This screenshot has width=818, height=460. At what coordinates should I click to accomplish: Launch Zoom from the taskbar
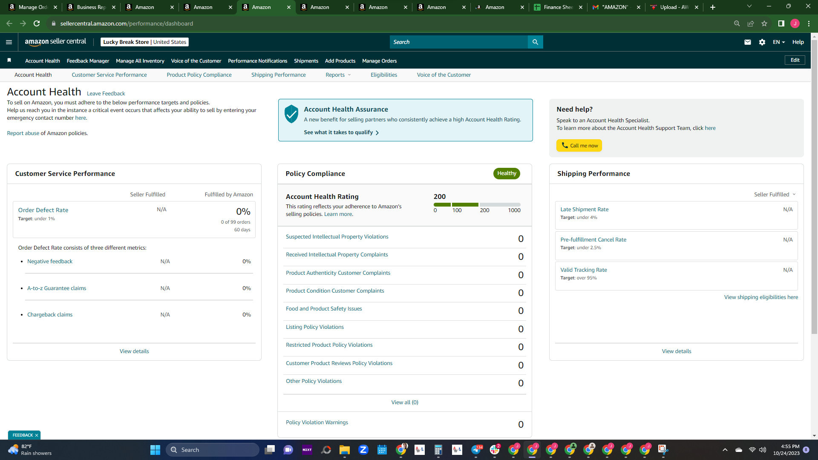[363, 450]
